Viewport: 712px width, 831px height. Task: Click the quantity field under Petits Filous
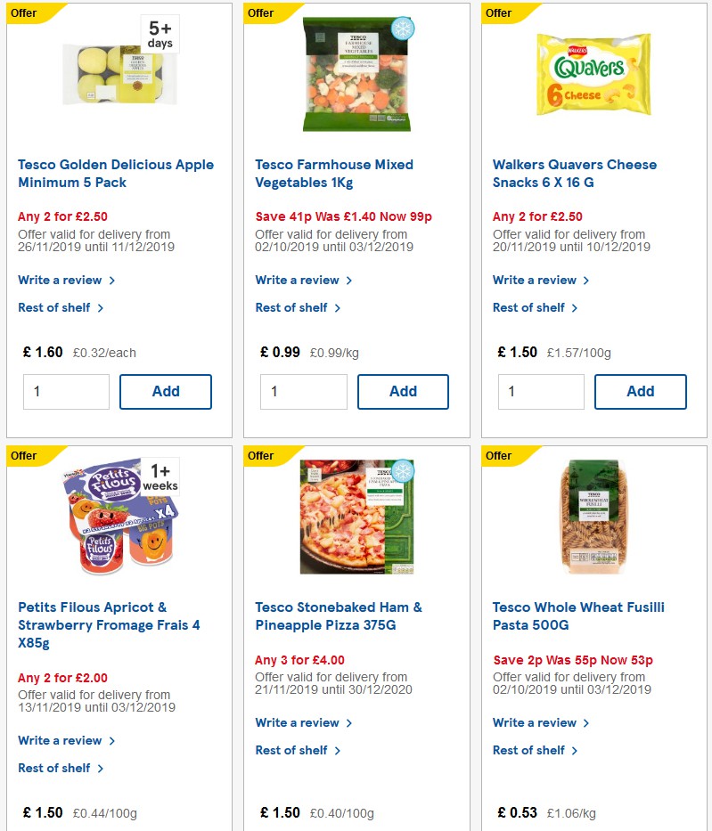[66, 828]
